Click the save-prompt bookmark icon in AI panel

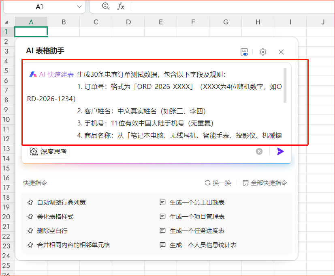[244, 52]
